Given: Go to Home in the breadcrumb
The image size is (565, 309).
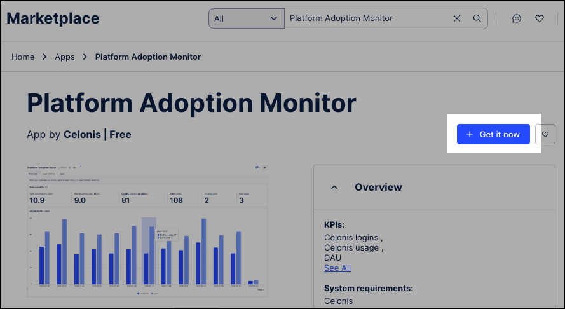Looking at the screenshot, I should tap(23, 57).
